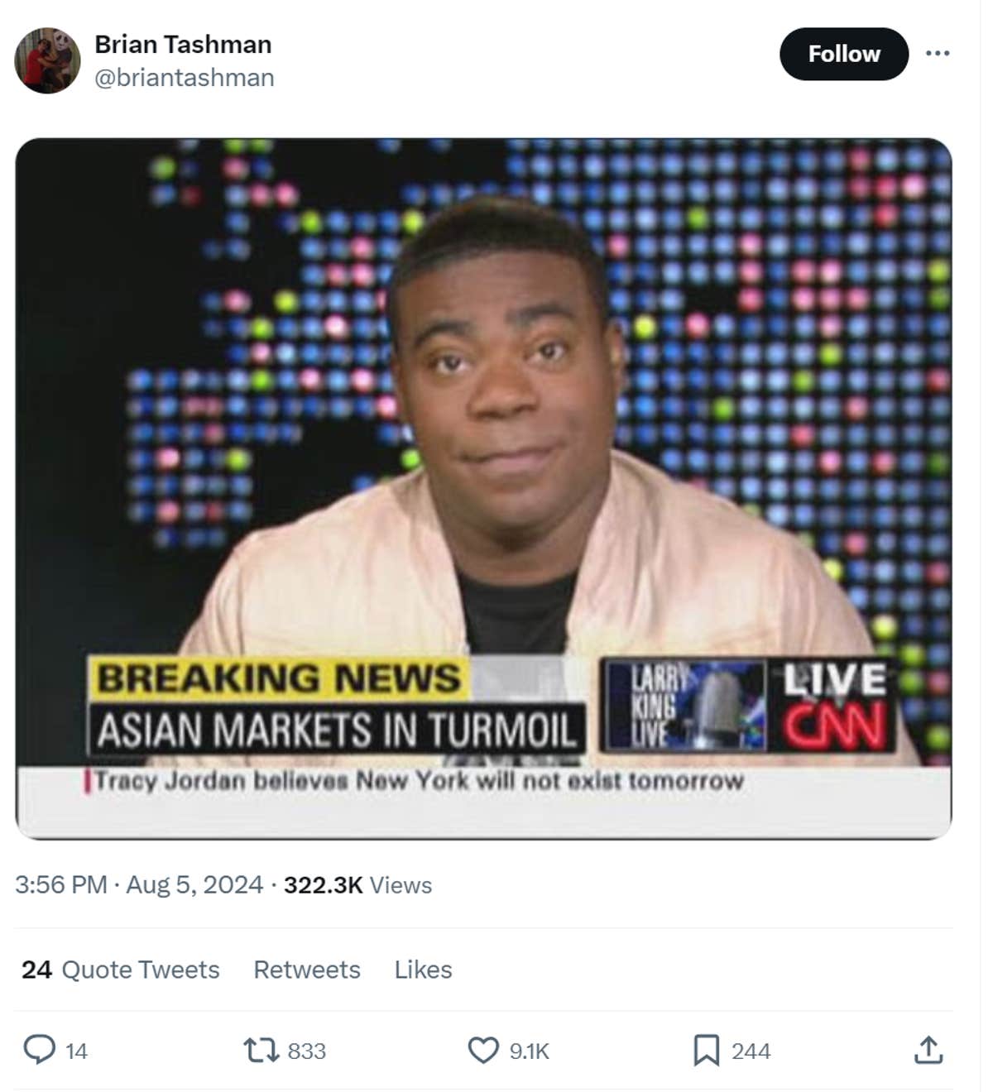Click the share upload icon

(x=928, y=1050)
